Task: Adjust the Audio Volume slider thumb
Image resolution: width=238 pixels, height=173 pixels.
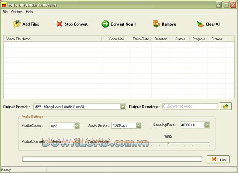Action: 168,143
